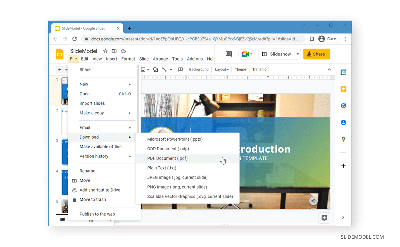400x247 pixels.
Task: Click the new slide plus button
Action: 60,69
